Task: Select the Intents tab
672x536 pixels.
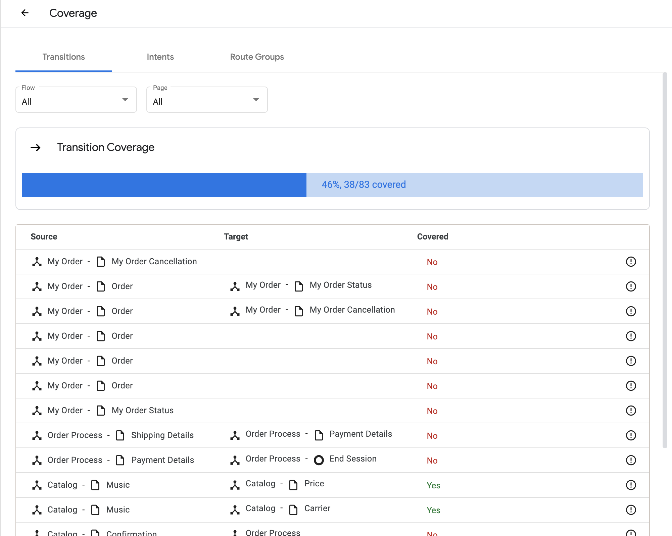Action: [x=160, y=57]
